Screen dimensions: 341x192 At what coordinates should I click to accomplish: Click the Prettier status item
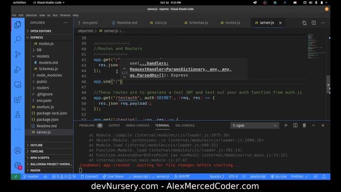click(x=300, y=177)
